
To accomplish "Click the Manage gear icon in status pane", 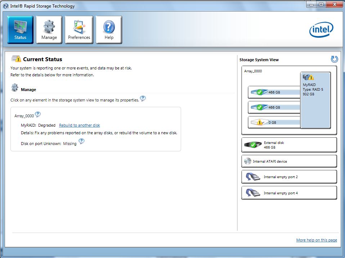I will click(15, 87).
